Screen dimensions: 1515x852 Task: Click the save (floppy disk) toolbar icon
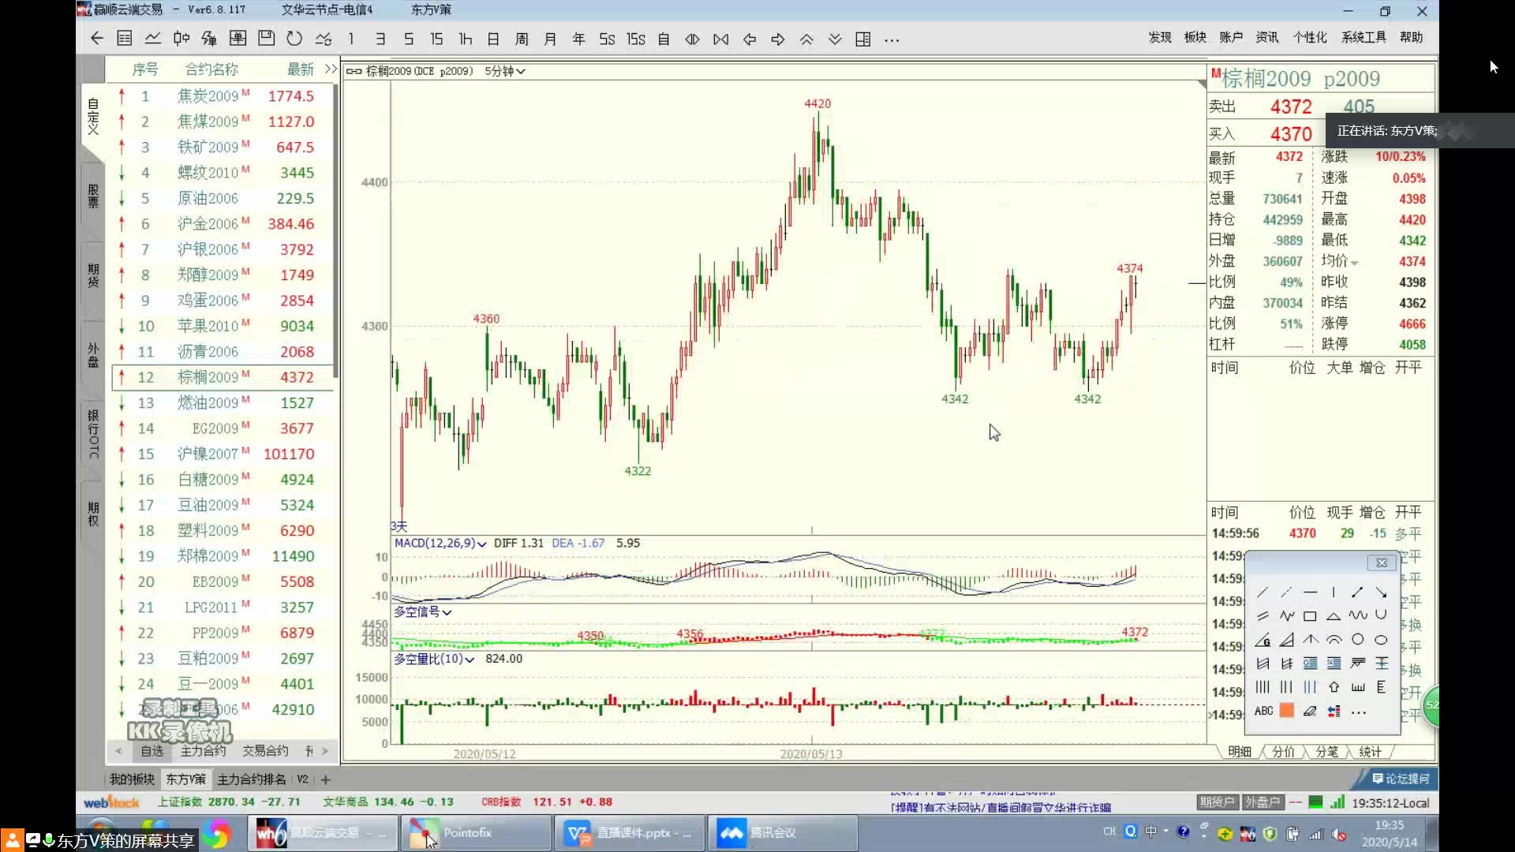point(266,39)
